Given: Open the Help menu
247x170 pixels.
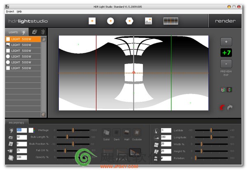Looking at the screenshot, I should 19,11.
